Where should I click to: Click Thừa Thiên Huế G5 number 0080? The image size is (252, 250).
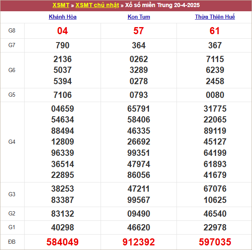(215, 95)
